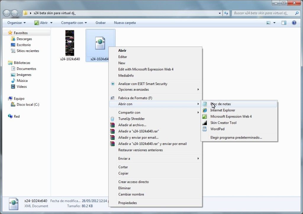Click the change view icon
This screenshot has height=214, width=303.
(268, 23)
